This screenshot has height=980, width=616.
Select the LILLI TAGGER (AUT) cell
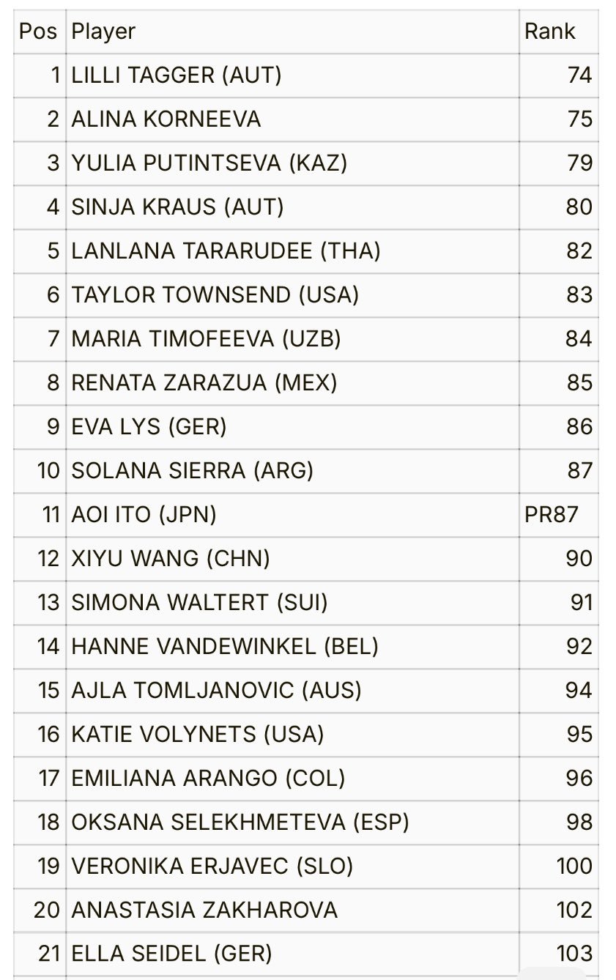(292, 75)
